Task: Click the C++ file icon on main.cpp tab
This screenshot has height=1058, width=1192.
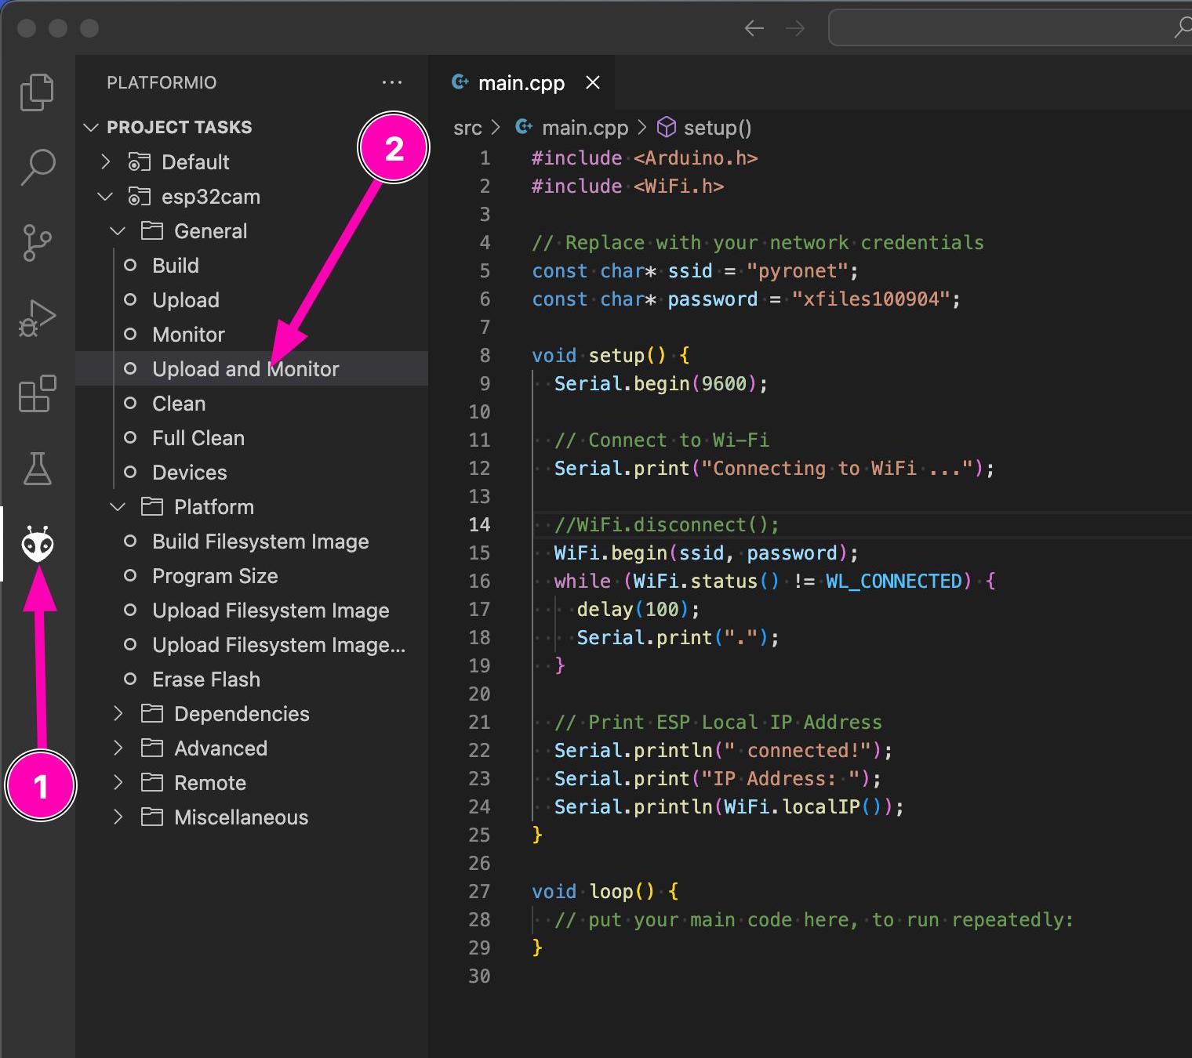Action: click(460, 82)
